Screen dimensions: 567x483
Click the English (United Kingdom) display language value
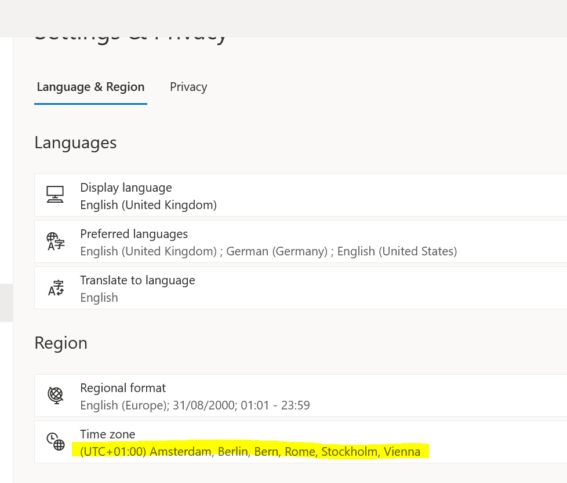pos(148,205)
